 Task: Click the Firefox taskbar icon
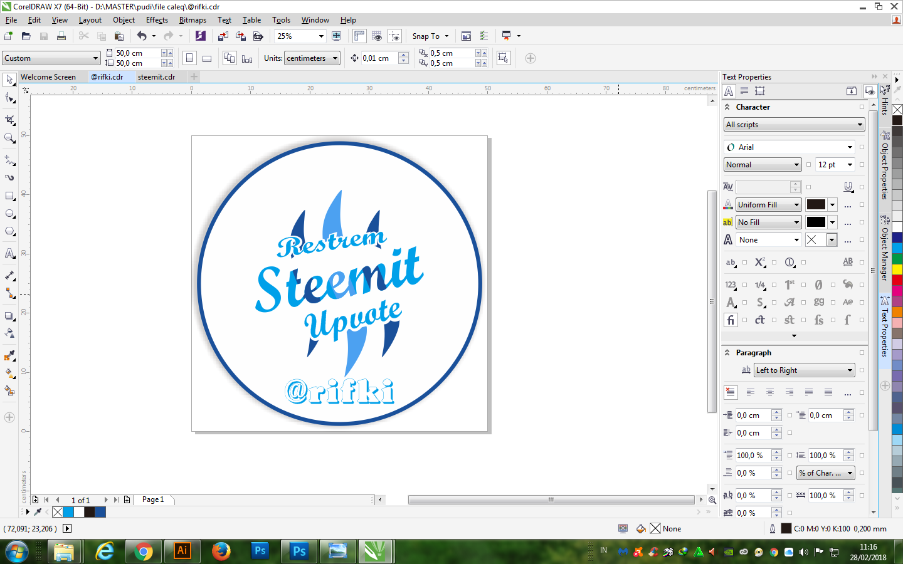221,551
